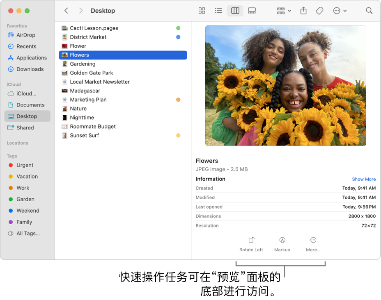This screenshot has height=300, width=381.
Task: Select Cacti Lesson.pages file
Action: pos(123,28)
